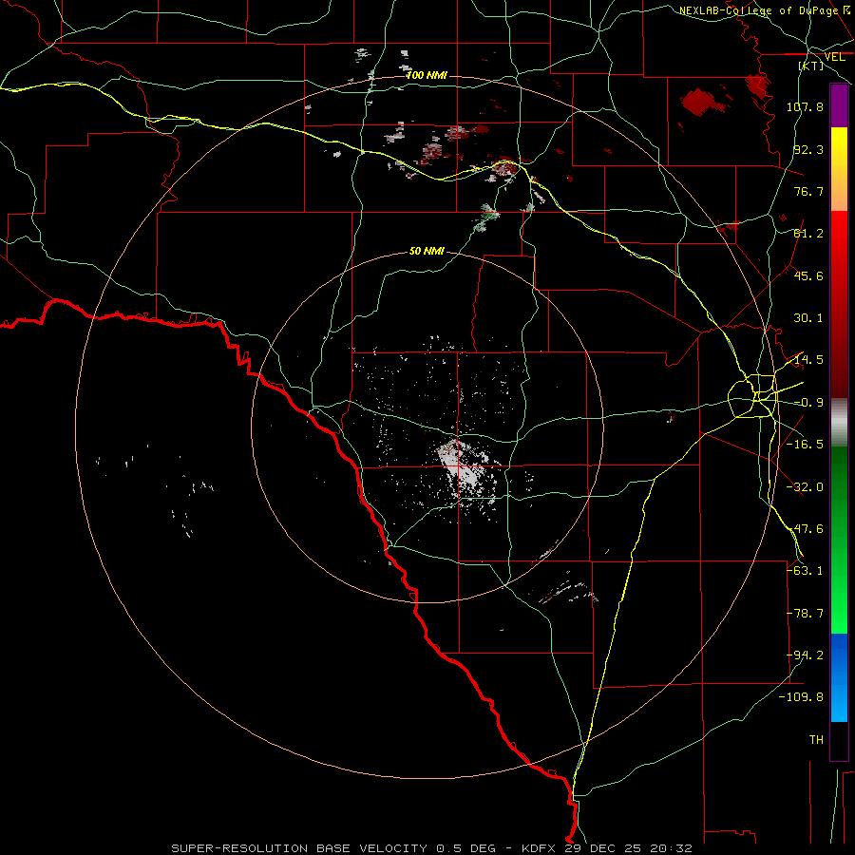Click the [KT] units label
The width and height of the screenshot is (855, 855).
811,66
